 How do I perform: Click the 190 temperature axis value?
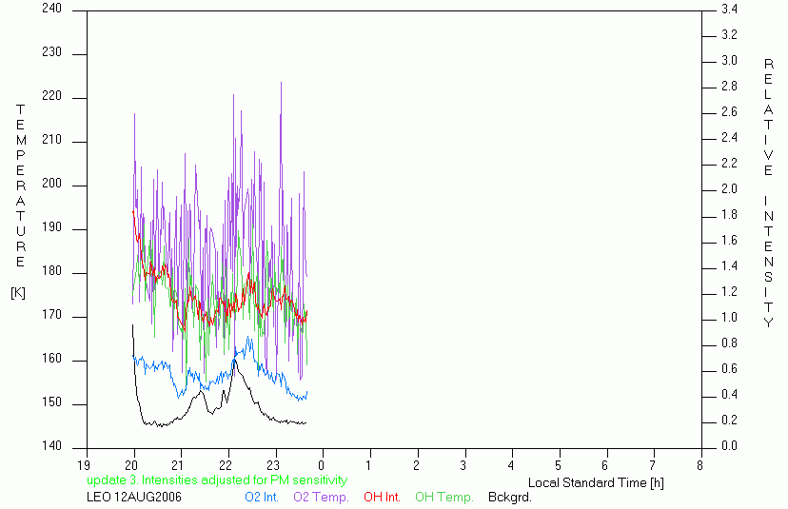point(51,227)
